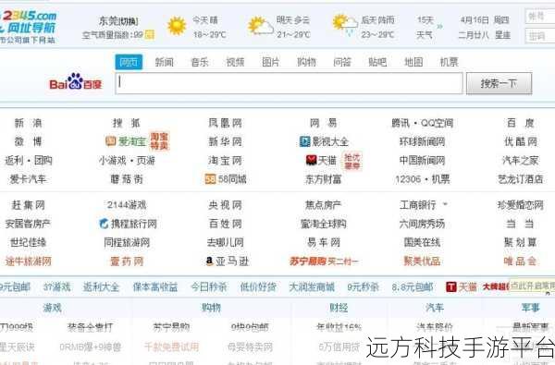Click 大润发商城 in promo bar
The image size is (555, 365).
[x=312, y=286]
